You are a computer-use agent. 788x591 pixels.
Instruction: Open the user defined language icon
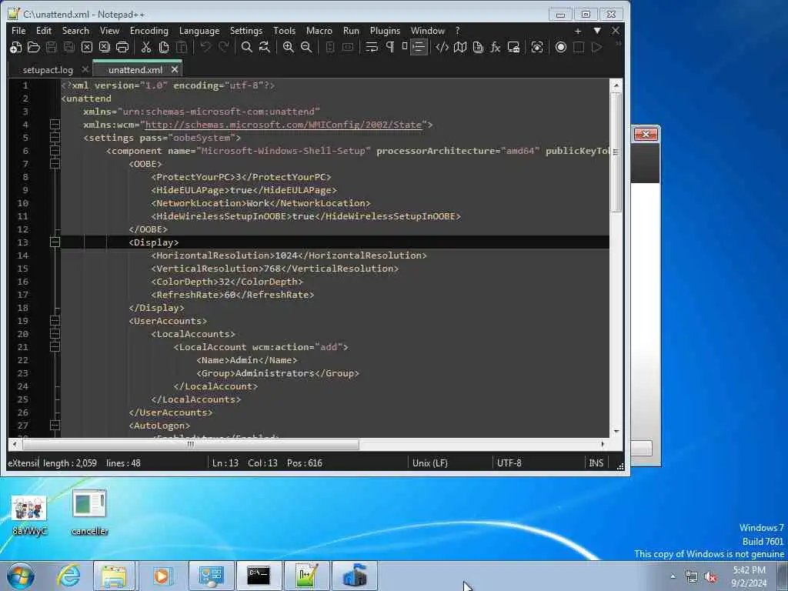[442, 47]
